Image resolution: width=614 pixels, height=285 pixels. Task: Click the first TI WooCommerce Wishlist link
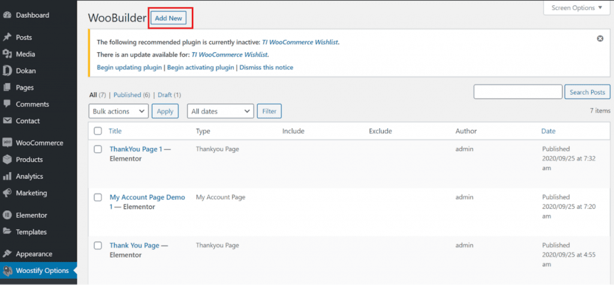[x=300, y=42]
